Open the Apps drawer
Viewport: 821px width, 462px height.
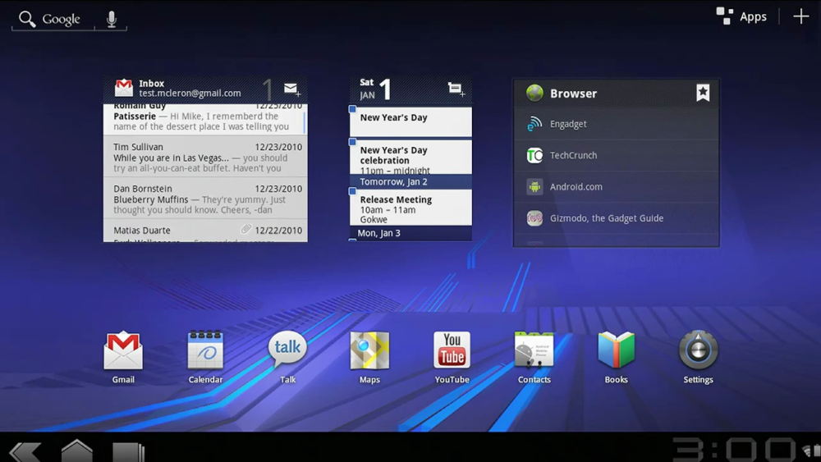pyautogui.click(x=741, y=16)
